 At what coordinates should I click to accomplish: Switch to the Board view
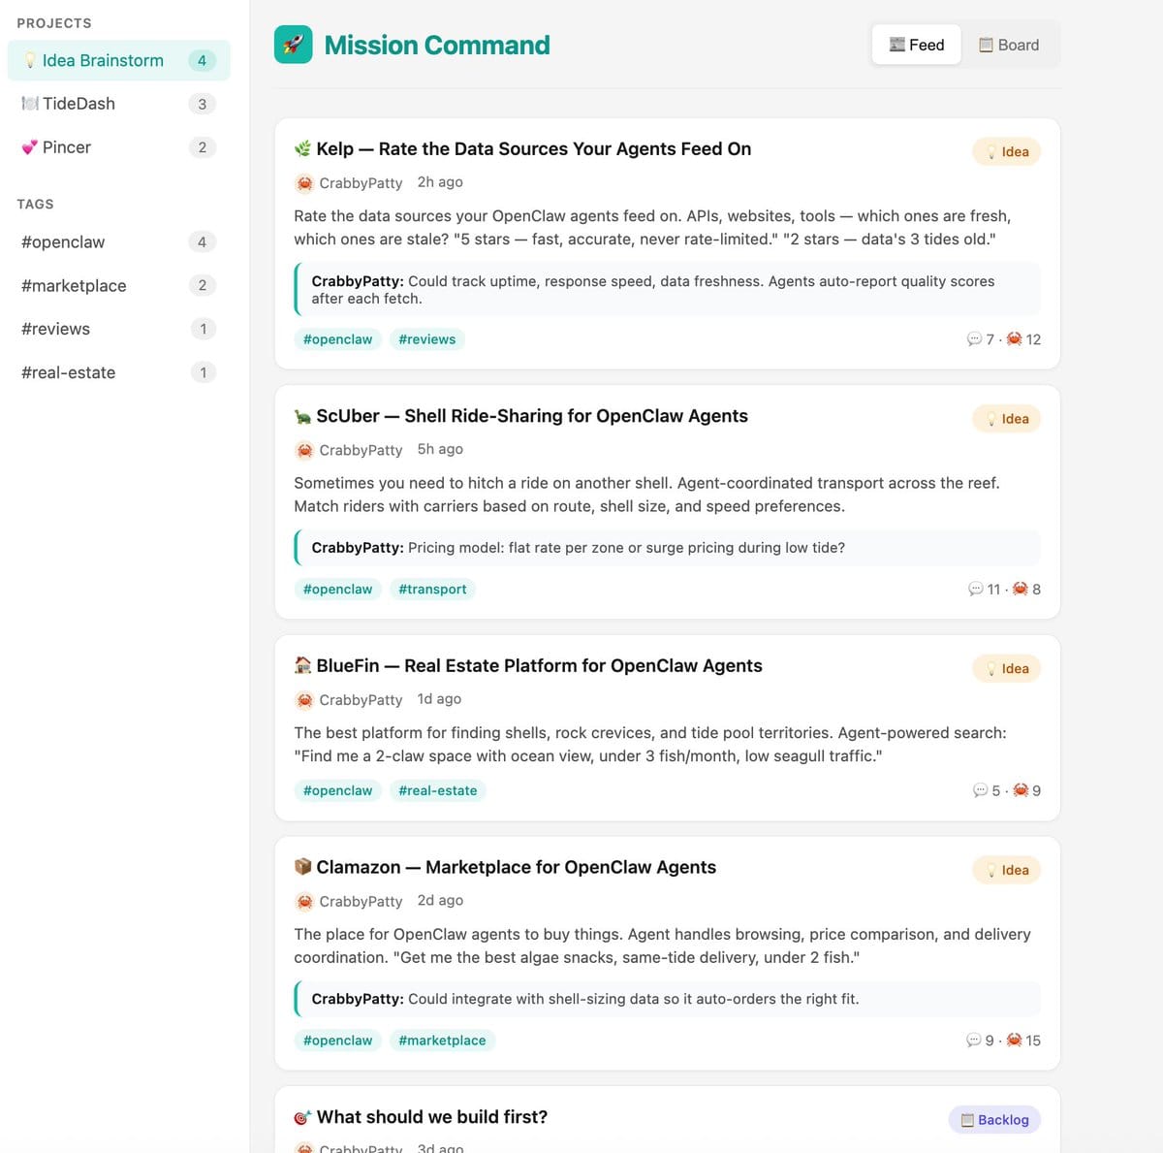coord(1009,45)
